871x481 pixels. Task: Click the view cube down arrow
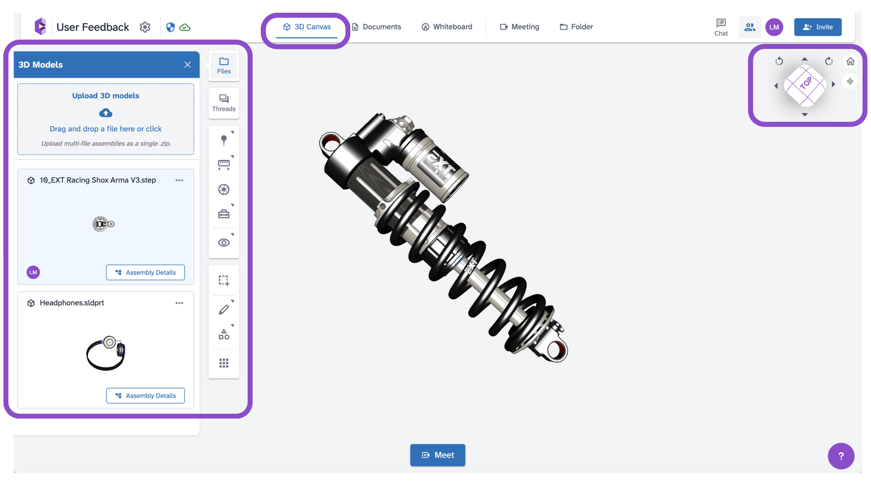pyautogui.click(x=805, y=114)
